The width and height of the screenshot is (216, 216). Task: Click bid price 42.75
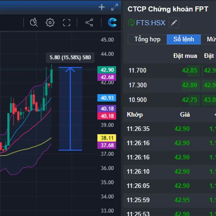click(x=189, y=100)
